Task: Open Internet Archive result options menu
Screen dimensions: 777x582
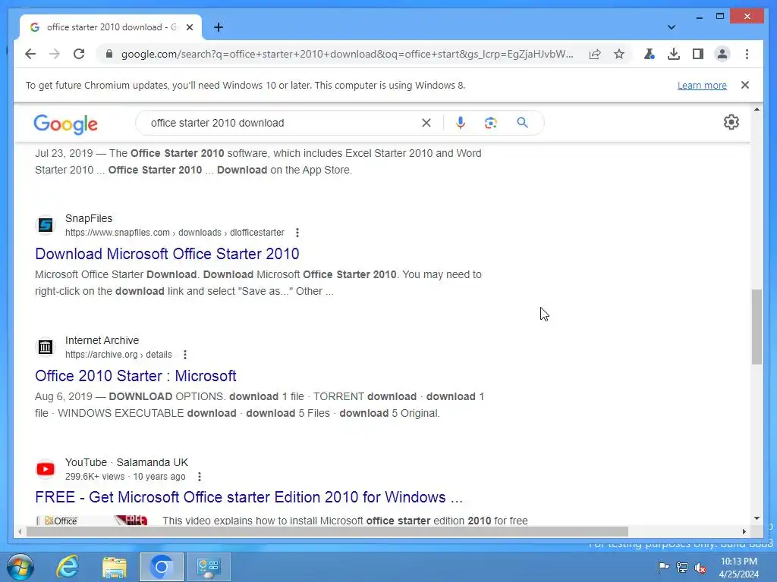Action: tap(185, 355)
